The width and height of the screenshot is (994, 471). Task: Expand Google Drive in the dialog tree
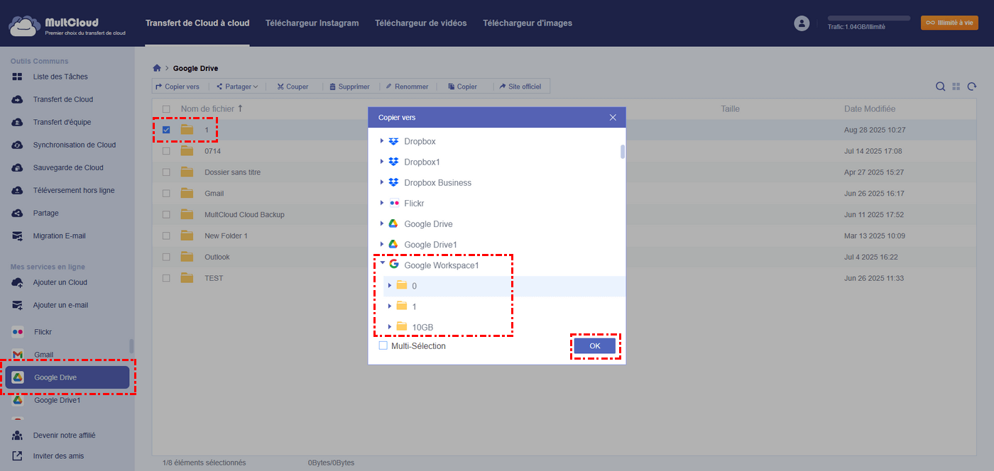(382, 223)
